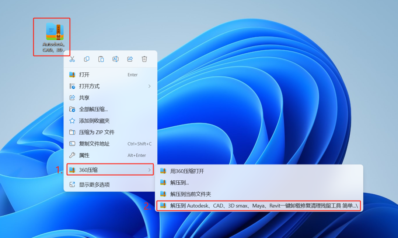Click the Cut scissors icon
Viewport: 398px width, 238px height.
tap(72, 59)
